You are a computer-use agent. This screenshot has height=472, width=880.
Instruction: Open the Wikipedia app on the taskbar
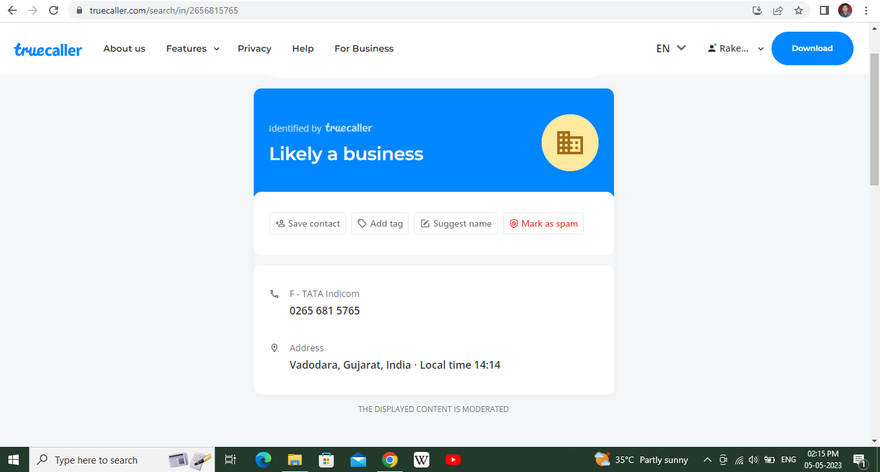coord(421,460)
